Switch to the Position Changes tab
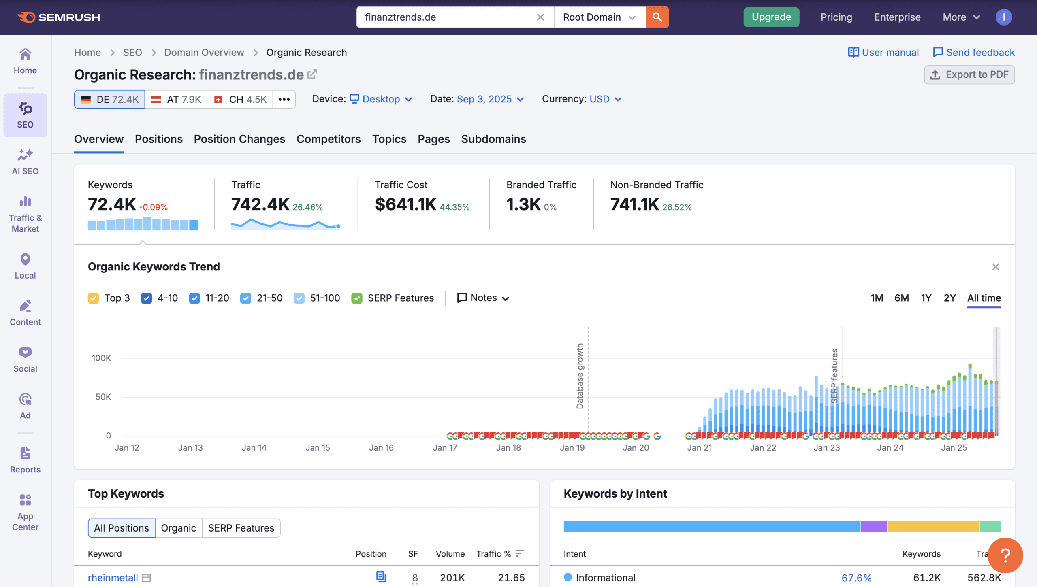Screen dimensions: 1037x587 (239, 139)
